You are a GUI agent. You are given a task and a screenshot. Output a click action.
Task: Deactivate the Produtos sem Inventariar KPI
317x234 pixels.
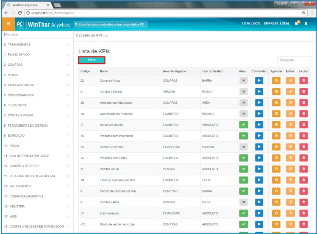[243, 136]
